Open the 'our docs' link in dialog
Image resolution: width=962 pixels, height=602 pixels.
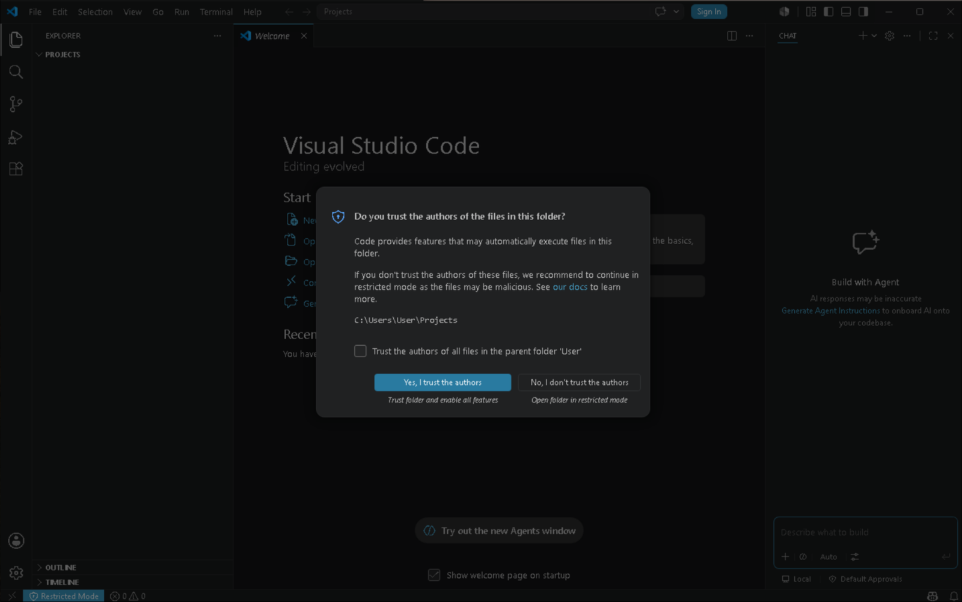pyautogui.click(x=570, y=287)
